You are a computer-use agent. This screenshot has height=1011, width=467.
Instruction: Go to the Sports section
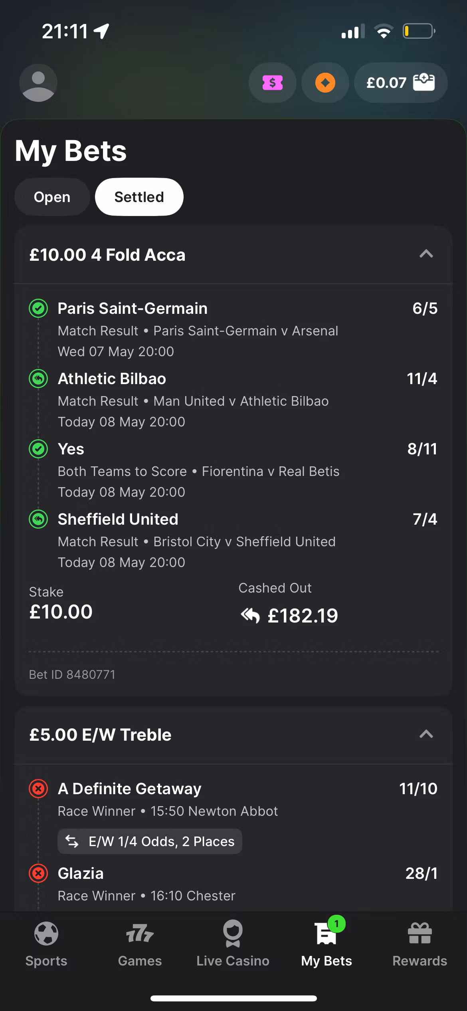(x=46, y=943)
